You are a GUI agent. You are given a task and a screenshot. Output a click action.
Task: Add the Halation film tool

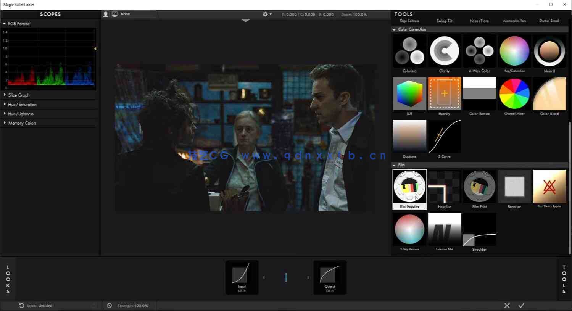coord(445,187)
